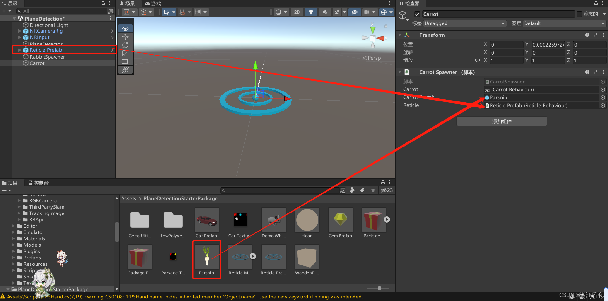Toggle scene lighting in the Scene toolbar
608x301 pixels.
click(x=311, y=12)
